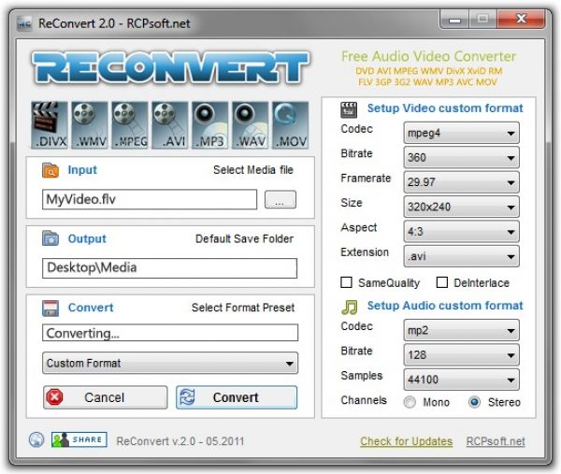The width and height of the screenshot is (561, 474).
Task: Click the blue 'Input' heading
Action: [x=82, y=170]
